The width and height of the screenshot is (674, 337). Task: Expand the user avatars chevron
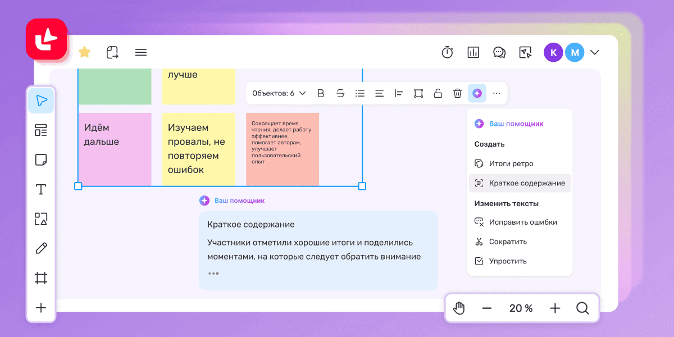click(595, 52)
